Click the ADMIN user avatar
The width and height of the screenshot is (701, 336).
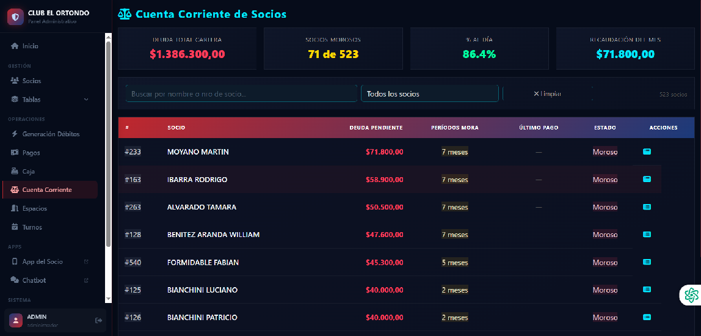coord(16,320)
